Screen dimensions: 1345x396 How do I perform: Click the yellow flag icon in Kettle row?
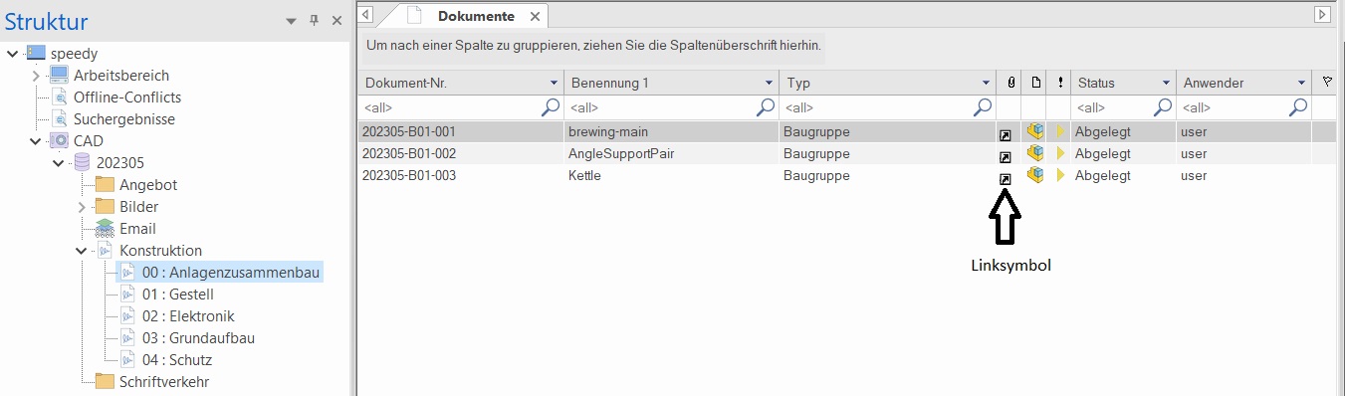coord(1060,175)
